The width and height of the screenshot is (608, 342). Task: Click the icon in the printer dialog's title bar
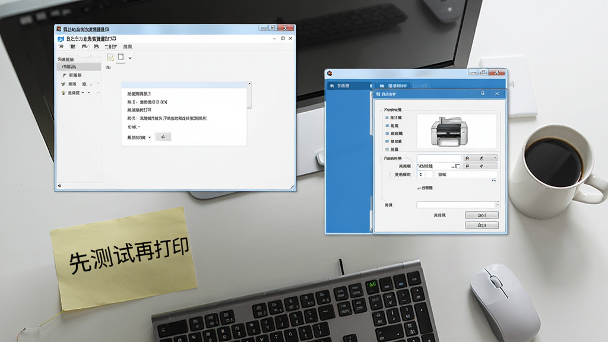pyautogui.click(x=378, y=94)
